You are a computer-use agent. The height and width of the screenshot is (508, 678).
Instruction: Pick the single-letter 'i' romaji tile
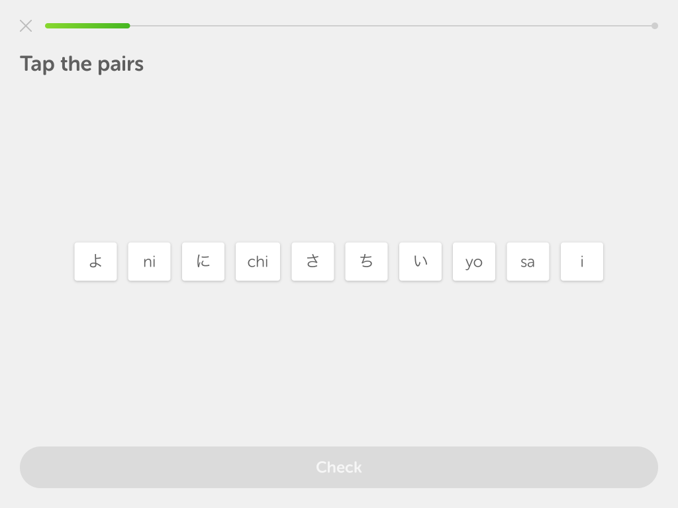(582, 261)
